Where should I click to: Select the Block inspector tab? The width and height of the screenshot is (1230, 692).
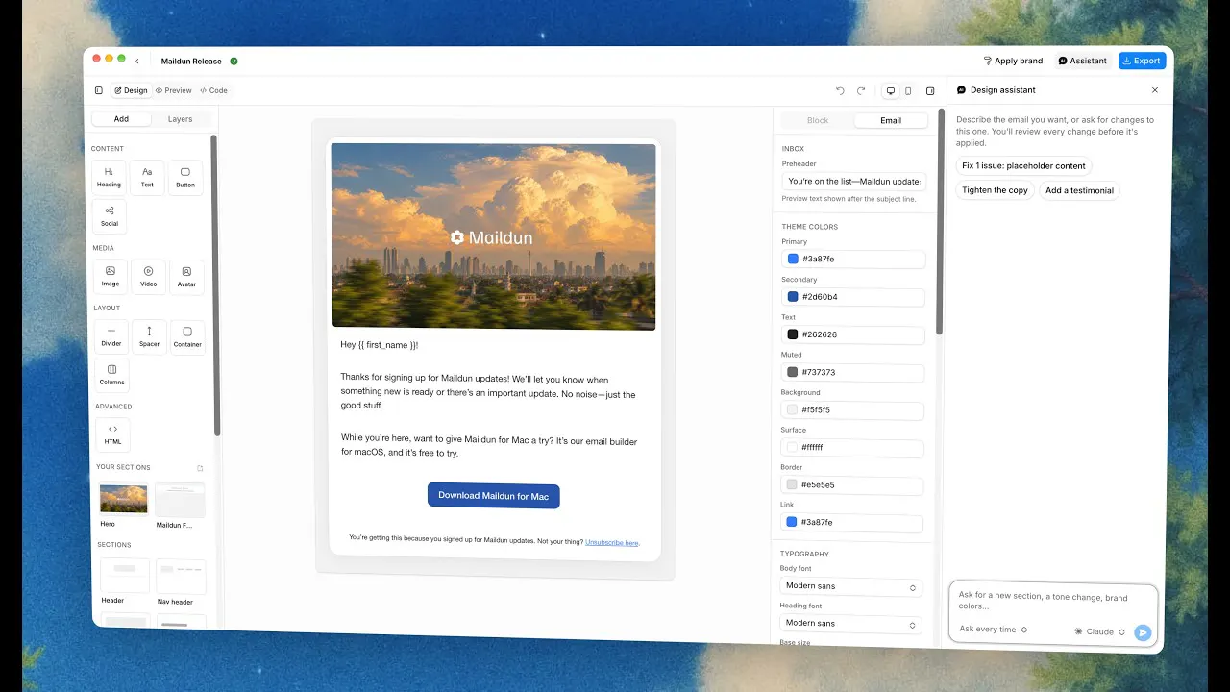(818, 120)
